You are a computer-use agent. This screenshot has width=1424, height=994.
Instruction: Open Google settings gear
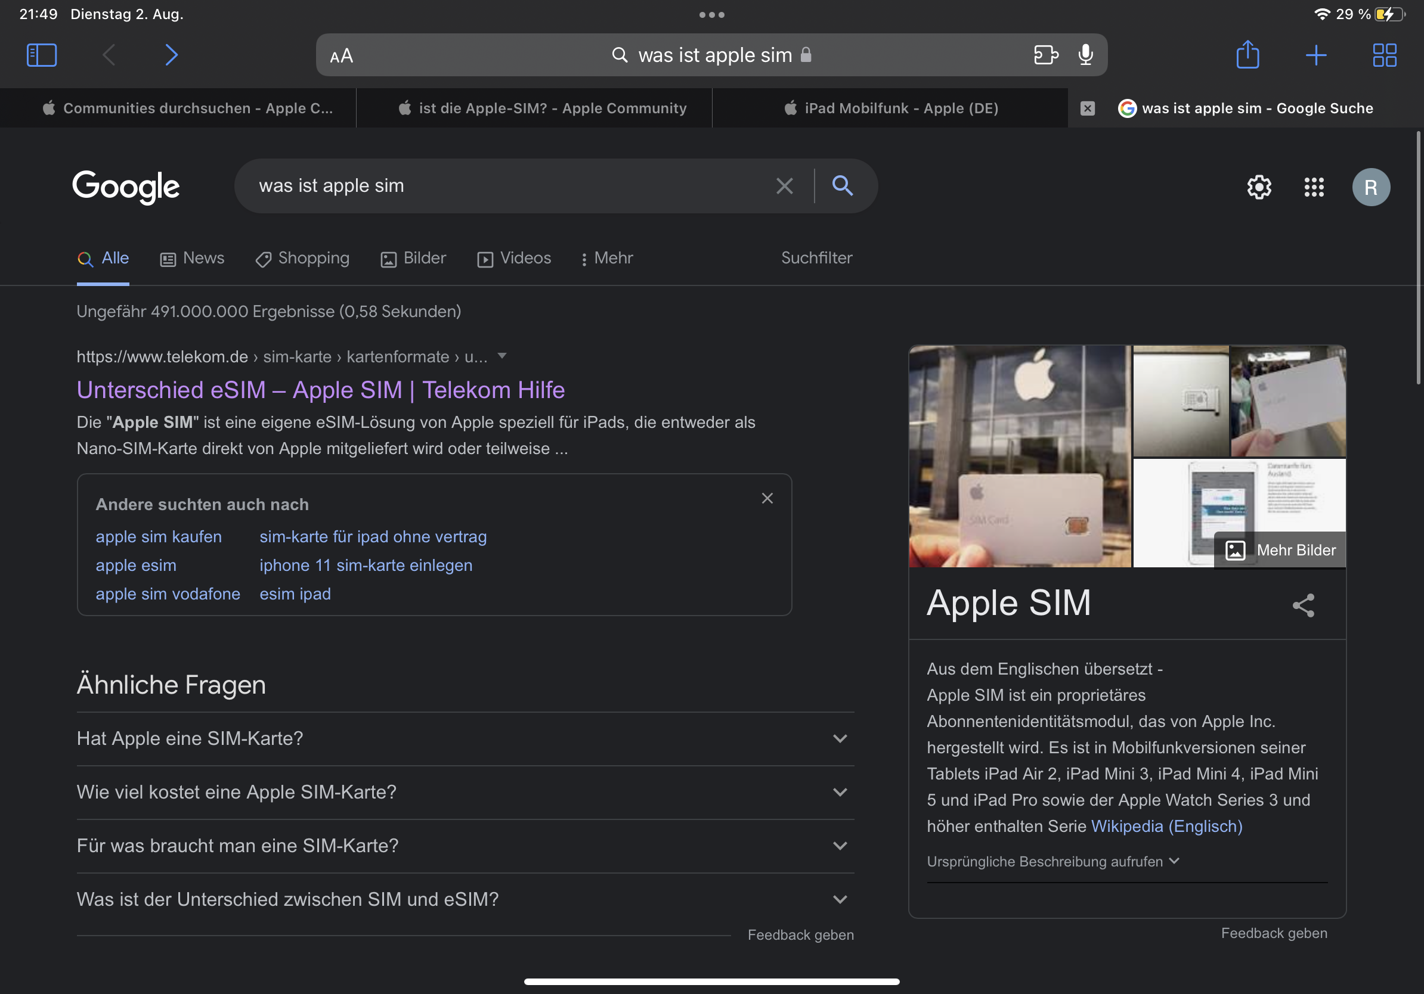pos(1258,187)
